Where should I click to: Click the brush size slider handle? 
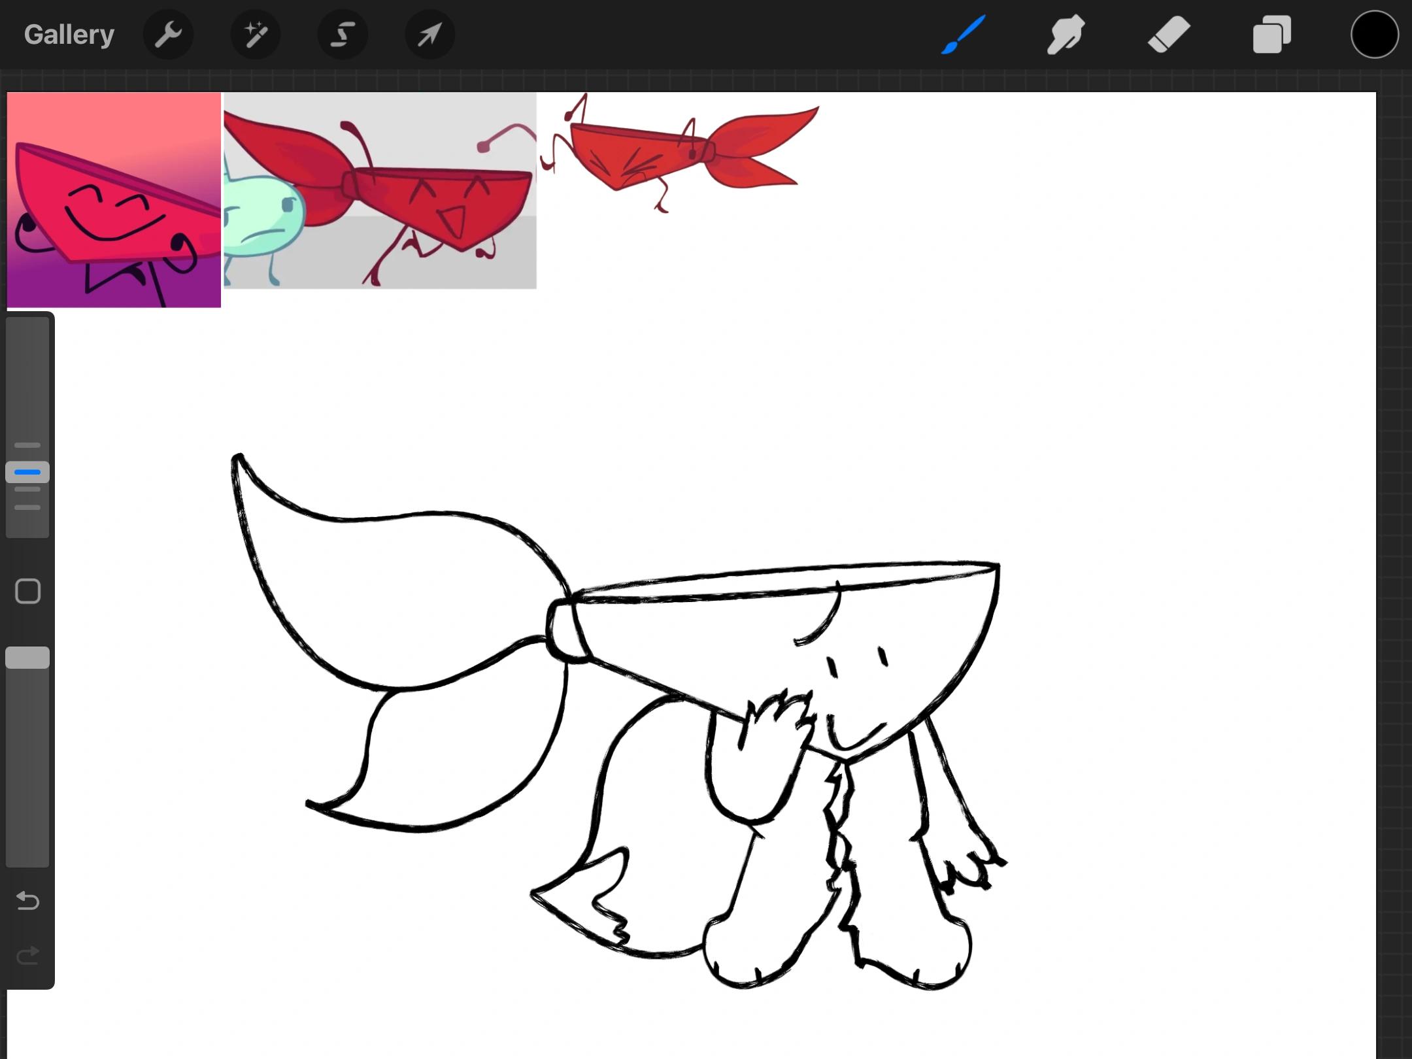click(x=27, y=472)
